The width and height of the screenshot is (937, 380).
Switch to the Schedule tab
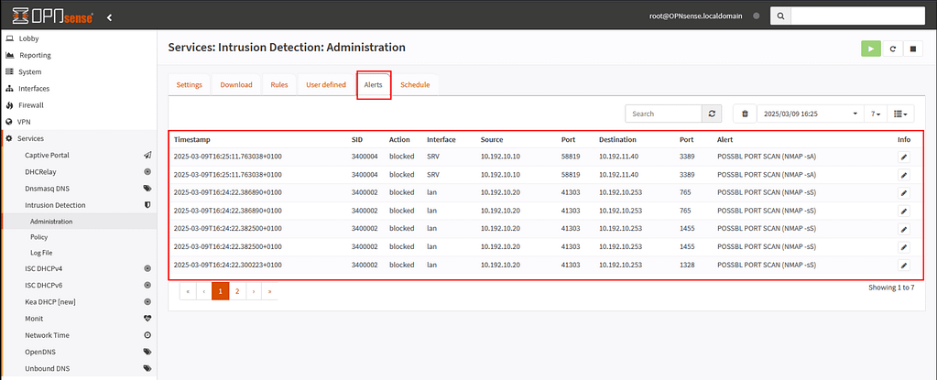415,85
